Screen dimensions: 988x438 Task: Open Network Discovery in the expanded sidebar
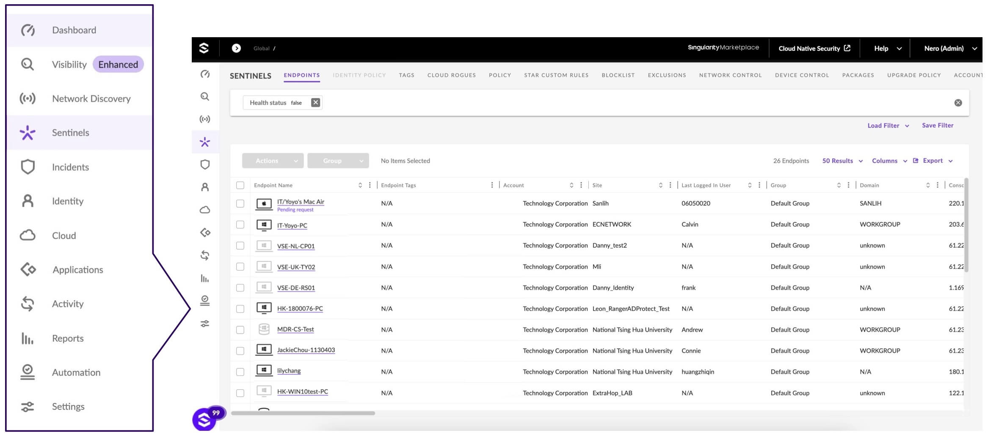pos(80,99)
